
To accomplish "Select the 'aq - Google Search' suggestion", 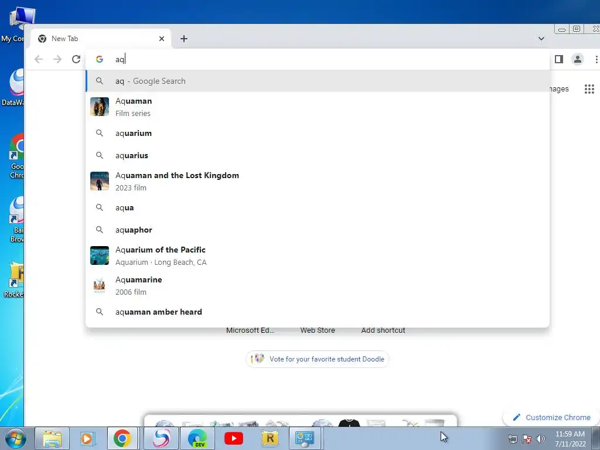I will 318,81.
